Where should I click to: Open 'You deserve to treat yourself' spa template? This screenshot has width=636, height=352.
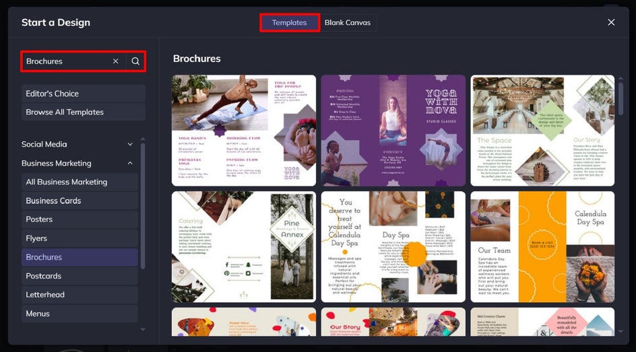point(393,247)
